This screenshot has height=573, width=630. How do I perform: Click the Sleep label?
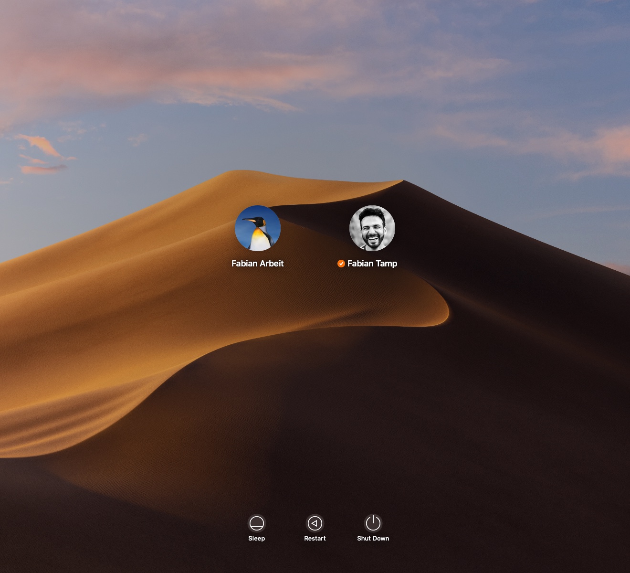[257, 539]
